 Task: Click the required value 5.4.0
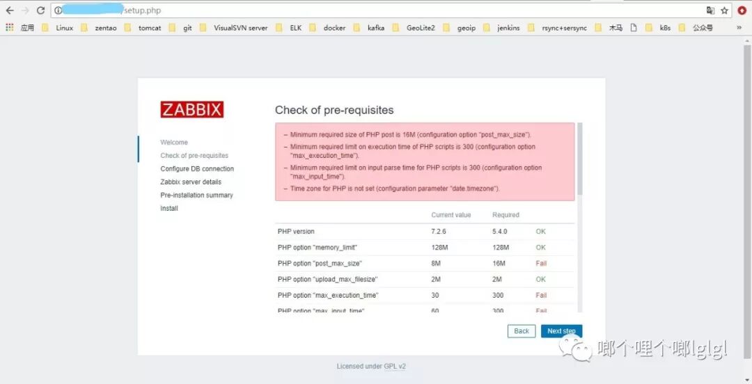point(499,232)
